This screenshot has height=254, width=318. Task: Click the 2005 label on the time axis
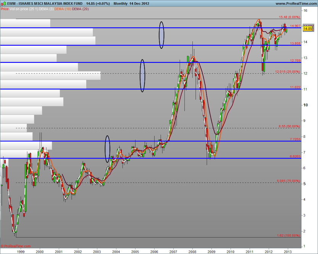click(135, 252)
